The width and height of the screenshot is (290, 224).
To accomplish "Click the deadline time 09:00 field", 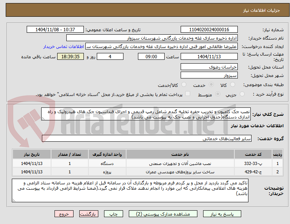I will (x=151, y=56).
